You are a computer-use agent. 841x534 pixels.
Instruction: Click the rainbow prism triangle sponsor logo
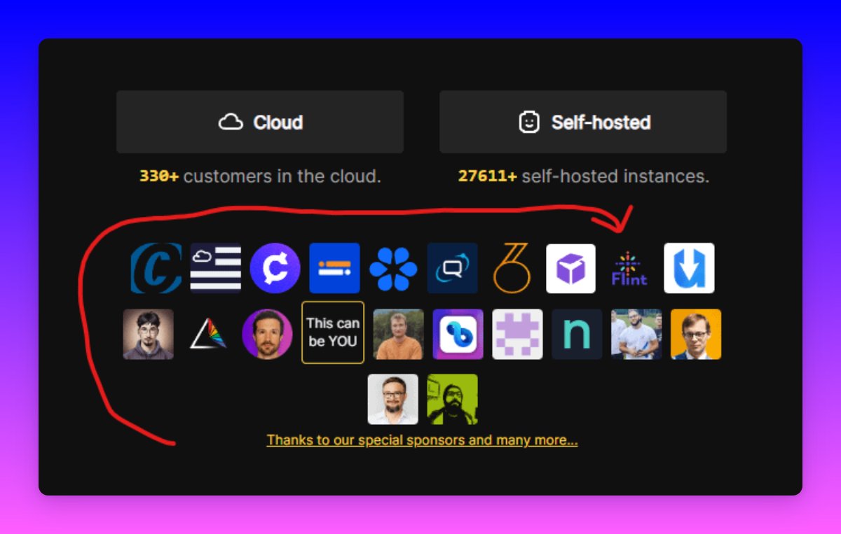[208, 334]
